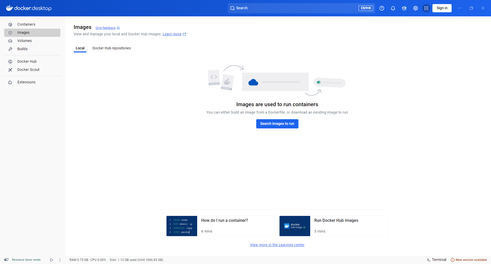Click the RAM 0.75 GB status entry
491x264 pixels.
[79, 260]
